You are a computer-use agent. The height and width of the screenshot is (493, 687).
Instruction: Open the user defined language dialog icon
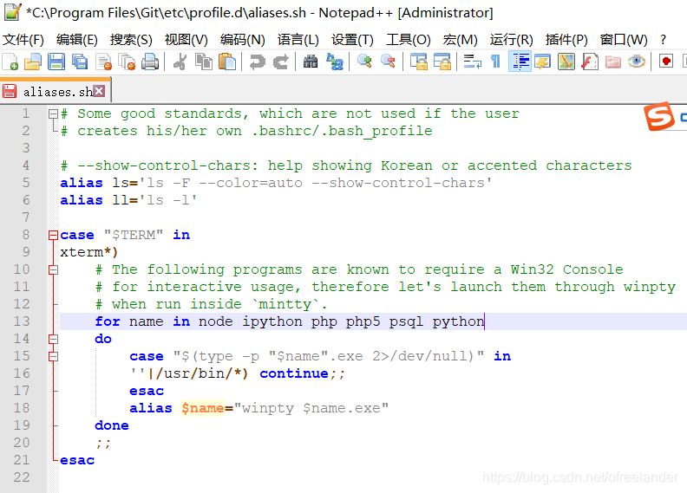point(543,62)
